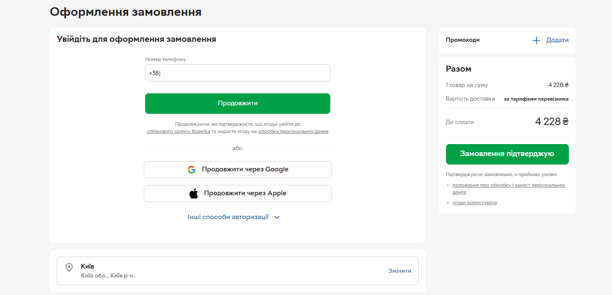This screenshot has height=295, width=612.
Task: Click the Промокоди label
Action: [463, 40]
